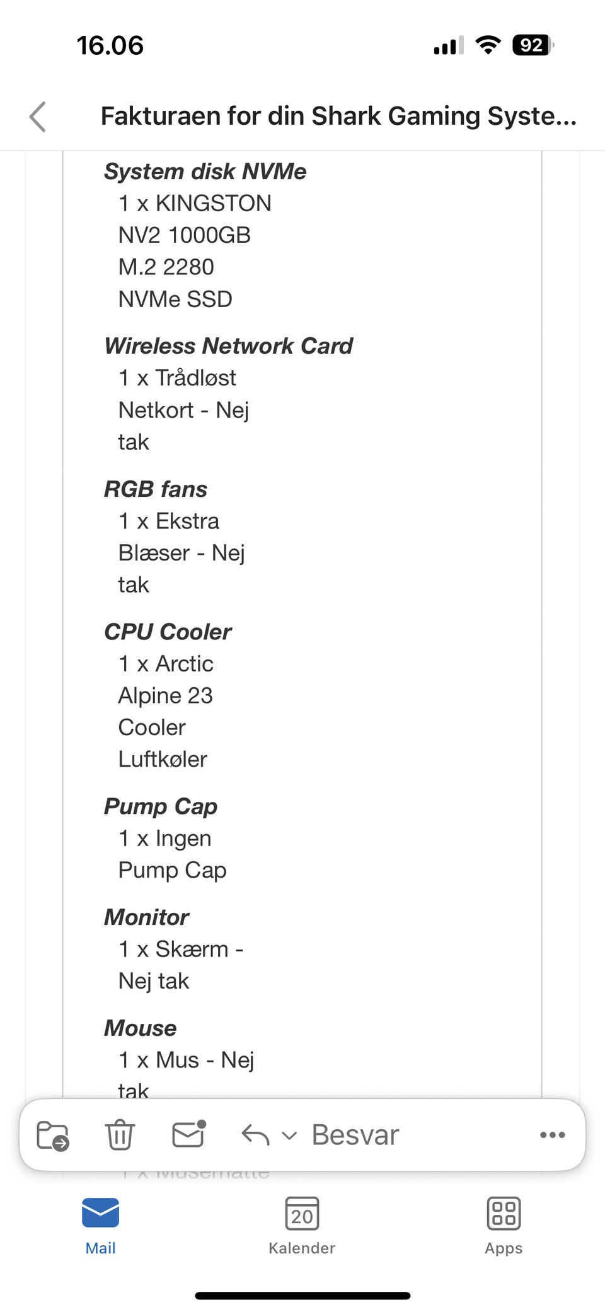The height and width of the screenshot is (1312, 605).
Task: Select the System disk NVMe heading
Action: point(205,171)
